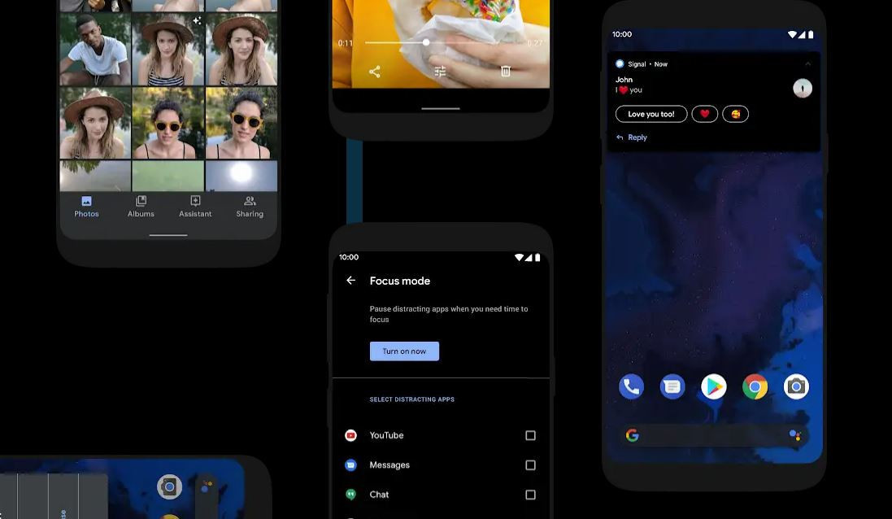Tap the share icon under the video
Screen dimensions: 892x519
[375, 72]
